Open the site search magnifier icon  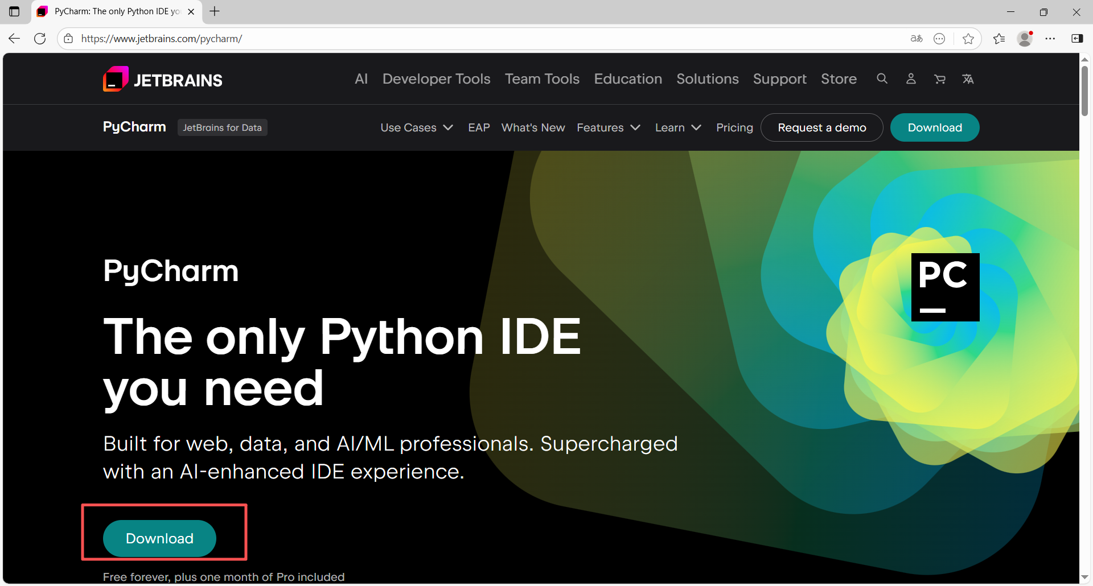[882, 79]
